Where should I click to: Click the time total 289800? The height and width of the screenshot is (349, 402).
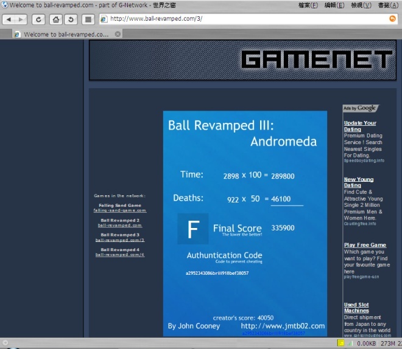pos(283,176)
